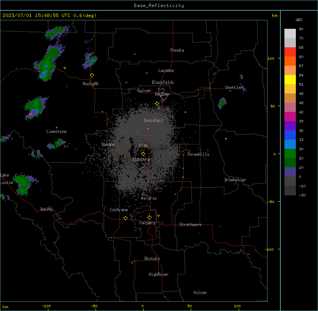The height and width of the screenshot is (311, 318).
Task: Select the purple 10 dBZ legend swatch
Action: click(290, 172)
